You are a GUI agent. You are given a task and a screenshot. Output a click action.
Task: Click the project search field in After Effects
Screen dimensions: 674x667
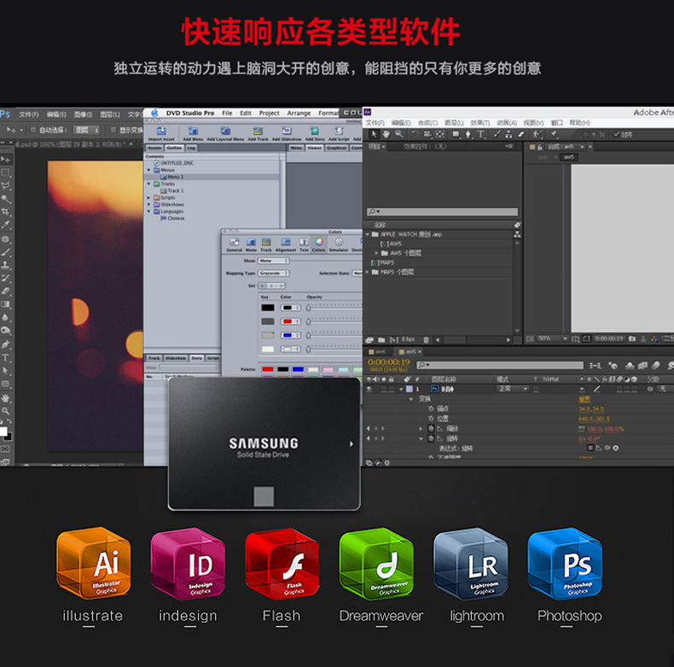(442, 212)
